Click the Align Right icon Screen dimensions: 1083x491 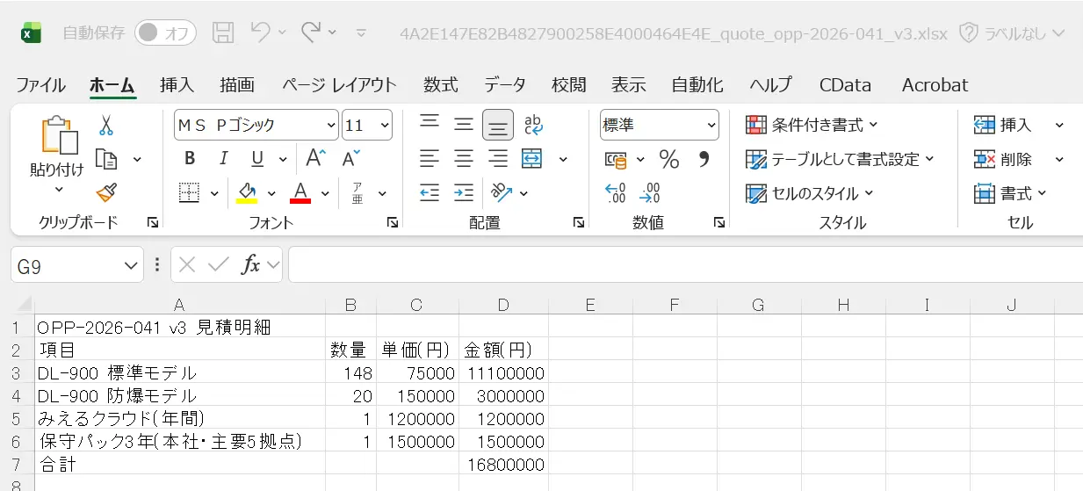(498, 159)
